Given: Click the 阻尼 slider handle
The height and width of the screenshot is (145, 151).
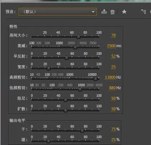Looking at the screenshot, I should pos(65,100).
